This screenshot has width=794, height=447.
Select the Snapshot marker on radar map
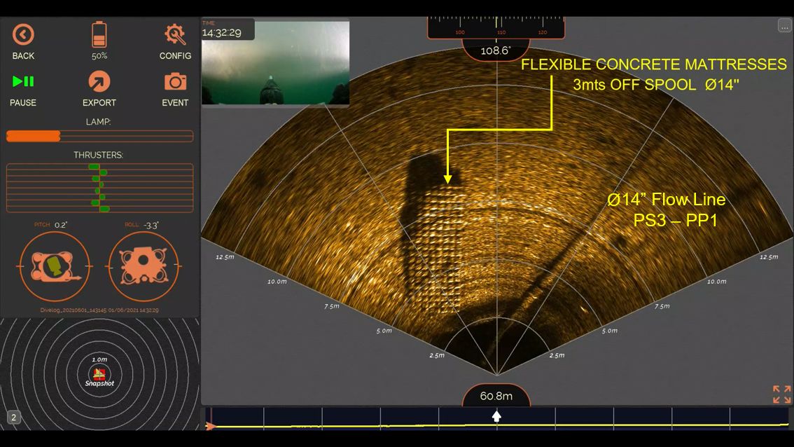point(99,376)
